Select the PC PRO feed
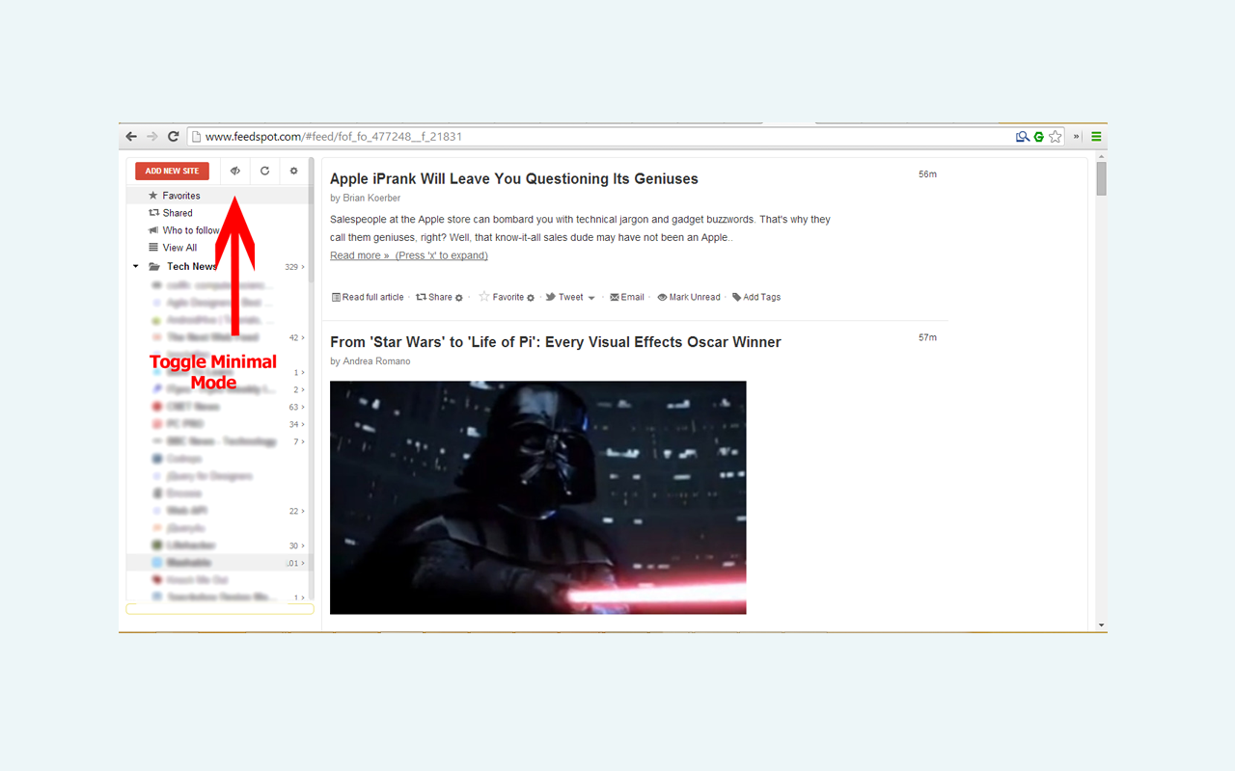1235x771 pixels. pos(186,425)
